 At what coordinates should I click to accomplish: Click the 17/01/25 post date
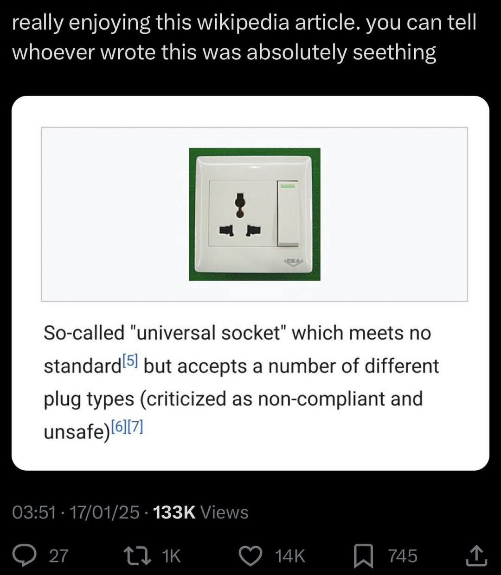tap(104, 512)
